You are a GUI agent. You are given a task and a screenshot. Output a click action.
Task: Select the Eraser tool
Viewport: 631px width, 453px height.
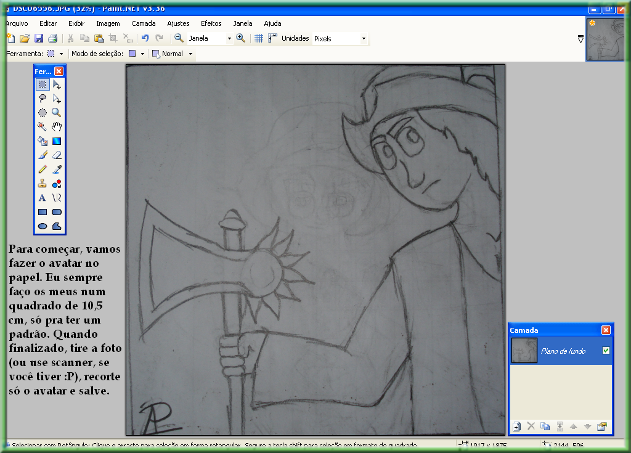coord(57,155)
